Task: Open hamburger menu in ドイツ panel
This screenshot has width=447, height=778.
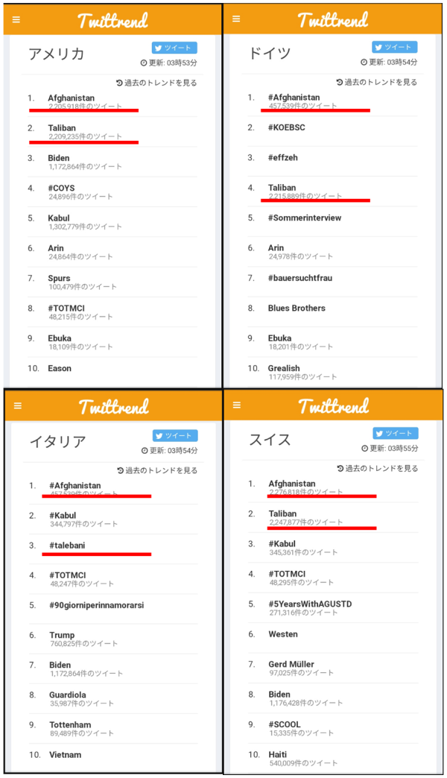Action: point(236,19)
